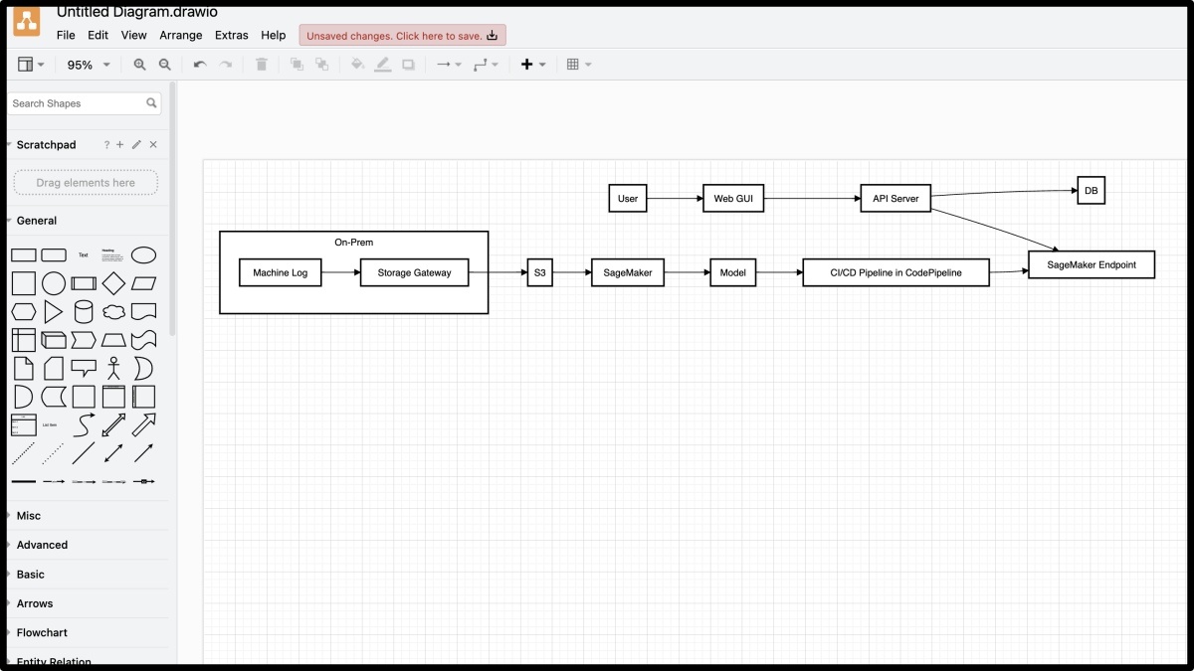1194x671 pixels.
Task: Select the SageMaker Endpoint box on canvas
Action: 1091,263
